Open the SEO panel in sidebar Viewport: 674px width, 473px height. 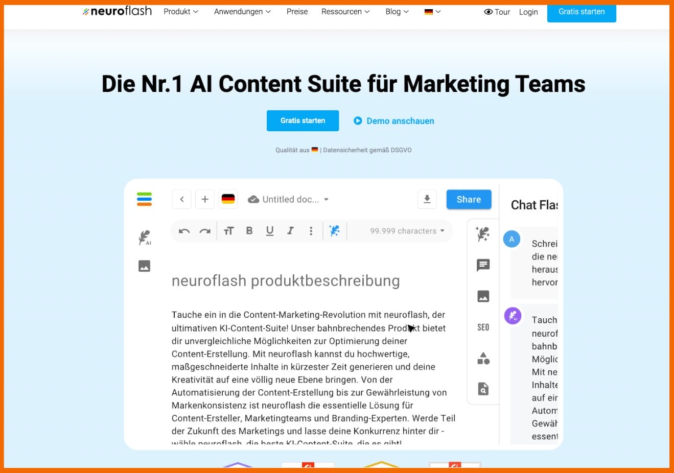[x=483, y=327]
